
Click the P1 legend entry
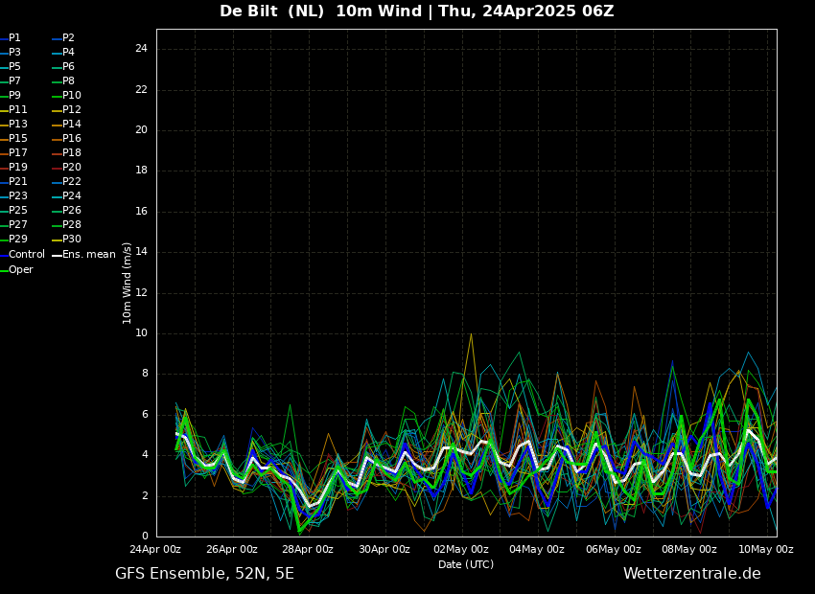(x=14, y=38)
